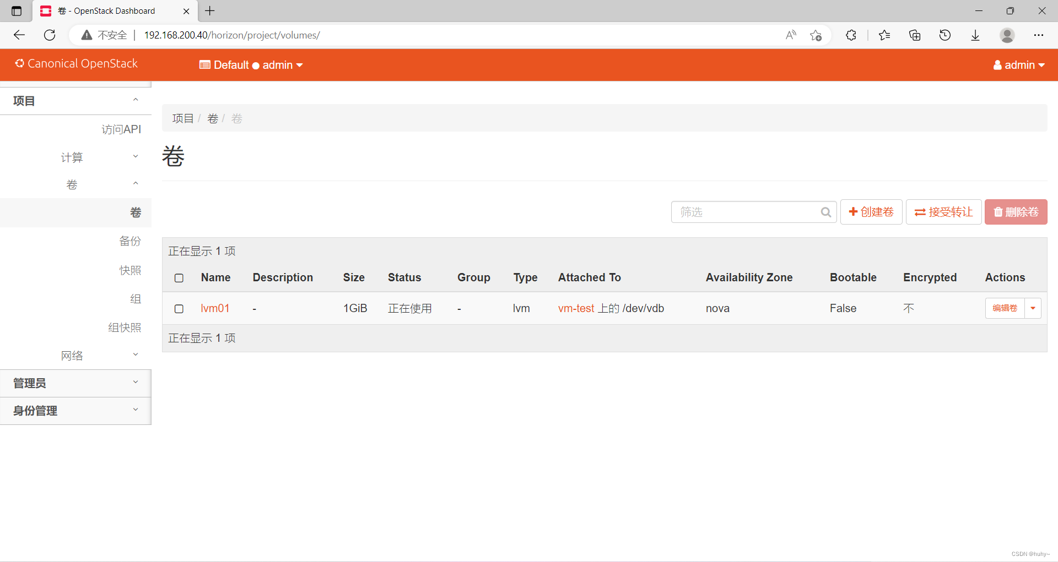Click the Canonical OpenStack logo
This screenshot has width=1058, height=562.
76,64
